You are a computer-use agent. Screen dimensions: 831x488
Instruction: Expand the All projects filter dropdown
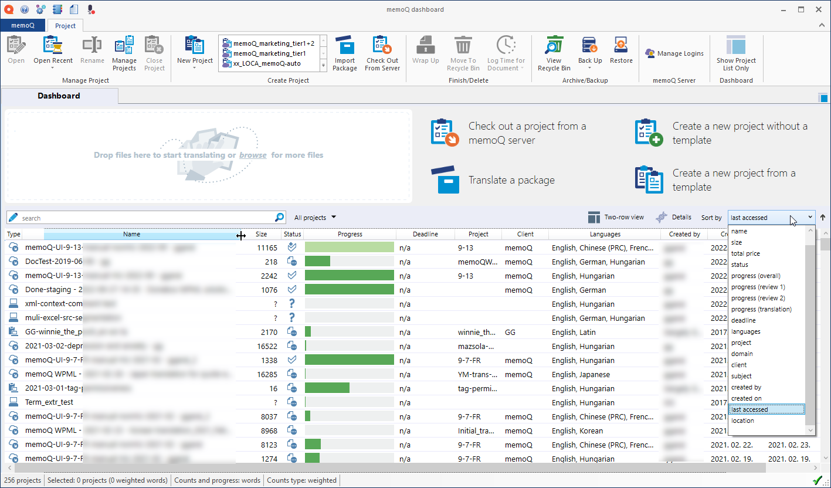[316, 218]
